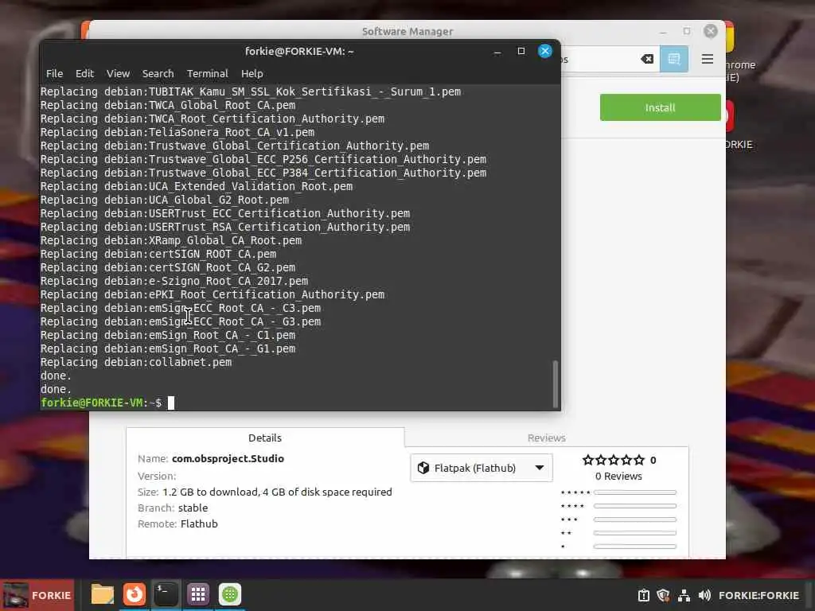Select the line with TeliaSonera_Root_CA_v1.pem
The image size is (815, 611).
coord(177,132)
